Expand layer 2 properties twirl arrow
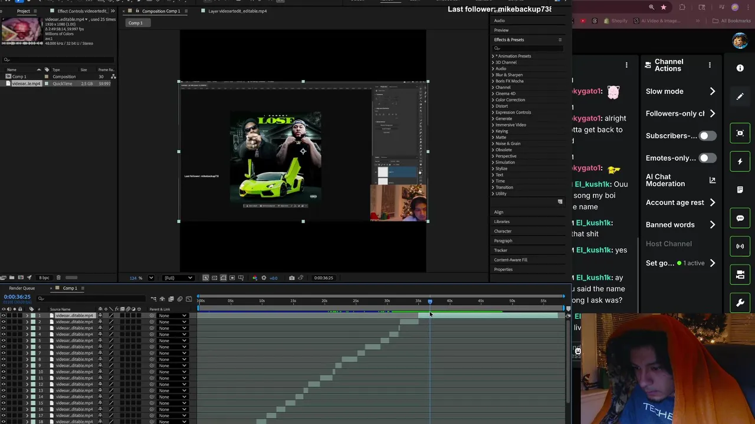755x424 pixels. coord(27,322)
